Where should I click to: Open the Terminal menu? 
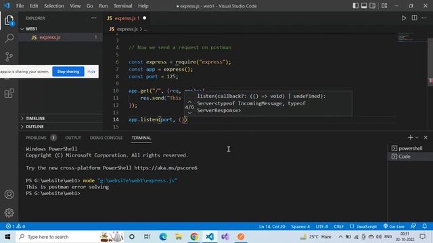click(x=122, y=6)
